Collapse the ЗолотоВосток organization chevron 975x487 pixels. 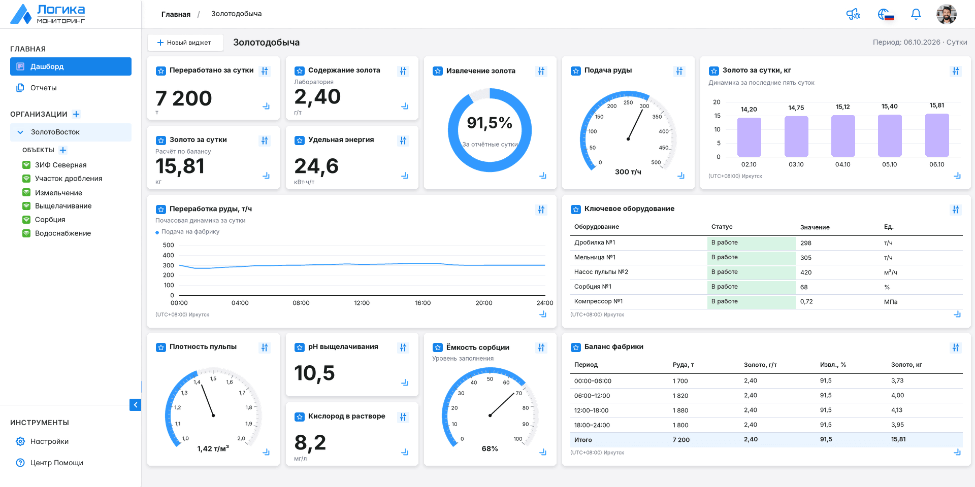click(x=20, y=132)
